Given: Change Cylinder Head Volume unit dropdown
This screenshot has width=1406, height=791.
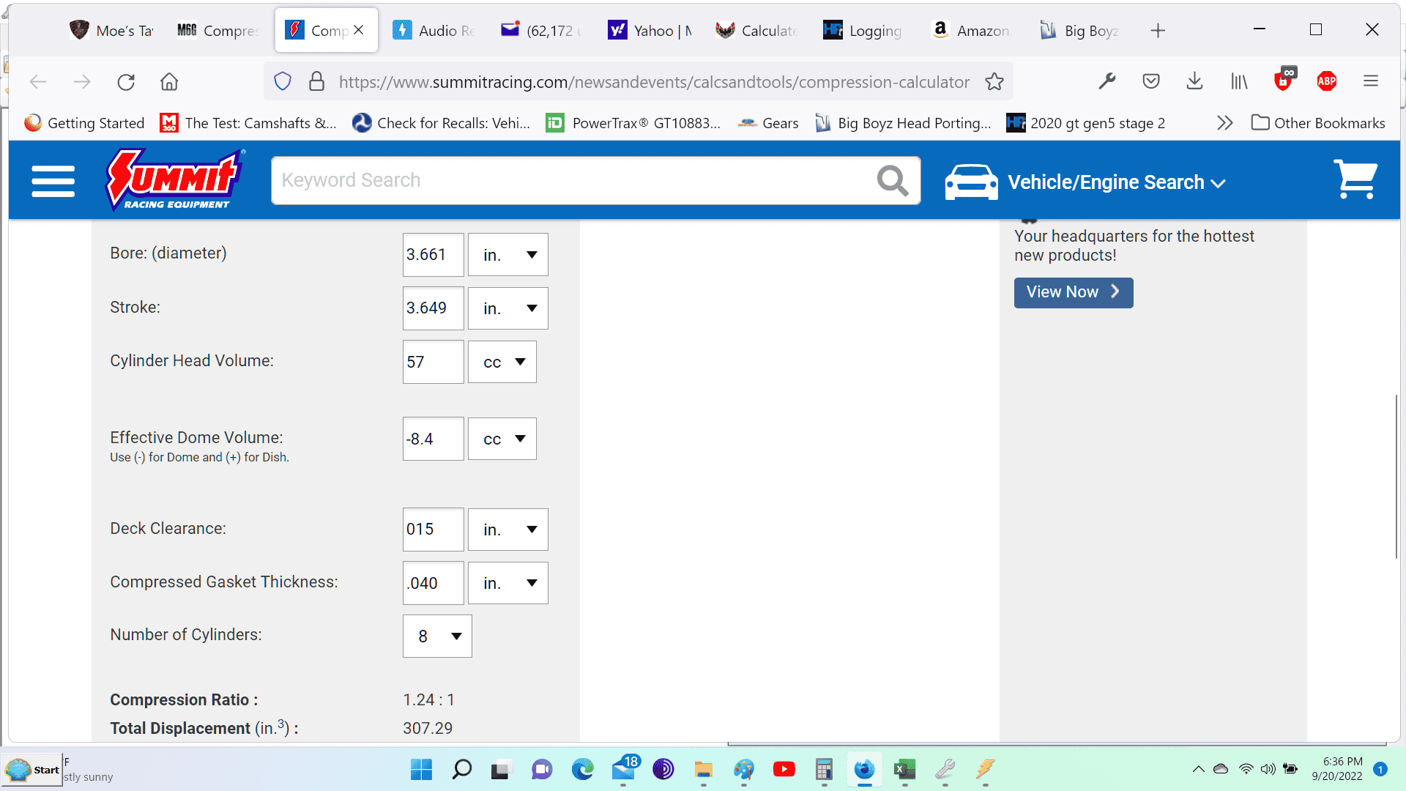Looking at the screenshot, I should (x=502, y=362).
